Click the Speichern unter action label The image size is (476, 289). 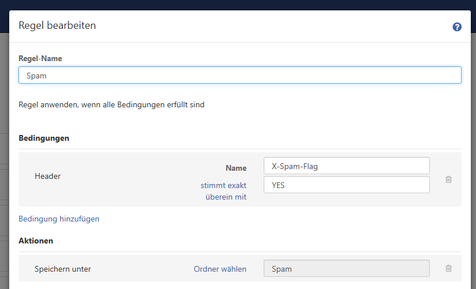pos(62,269)
